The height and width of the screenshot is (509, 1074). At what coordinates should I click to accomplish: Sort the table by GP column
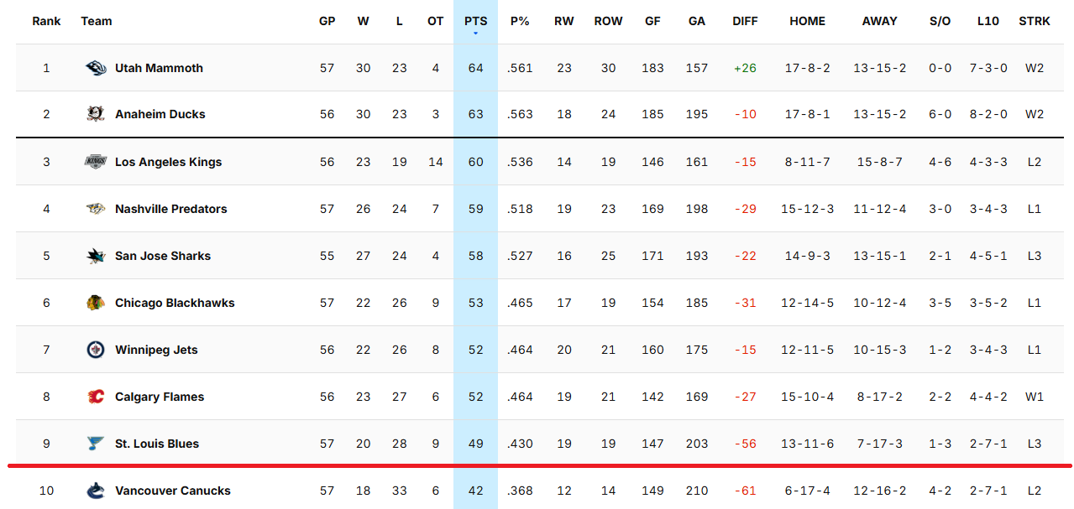coord(327,21)
